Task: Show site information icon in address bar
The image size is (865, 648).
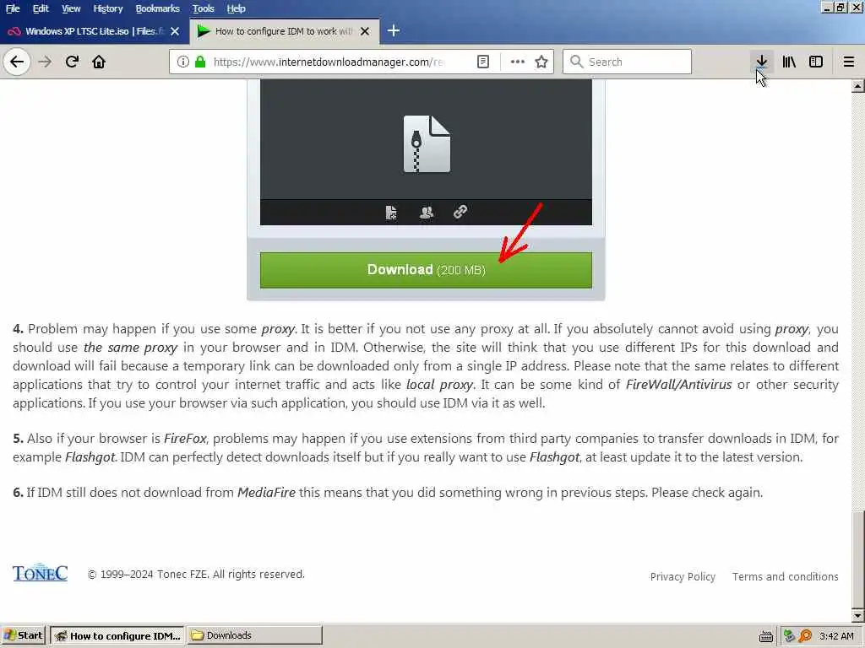Action: [183, 62]
